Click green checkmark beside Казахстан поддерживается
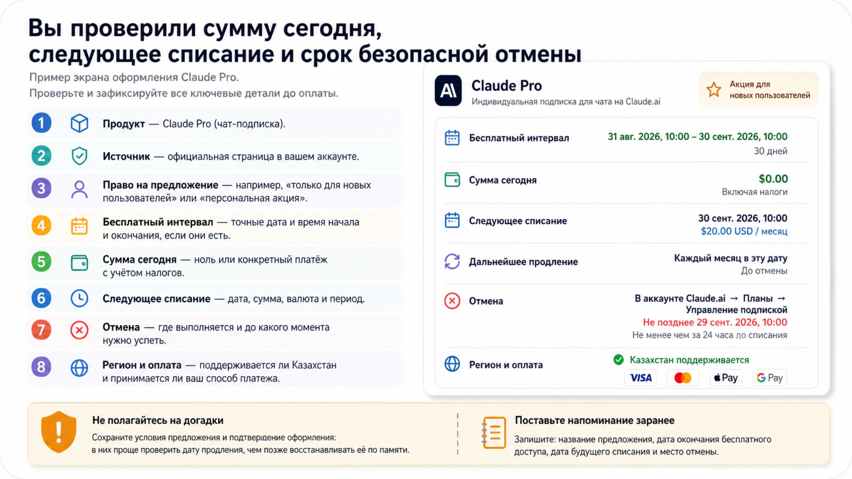The width and height of the screenshot is (852, 479). pos(619,360)
